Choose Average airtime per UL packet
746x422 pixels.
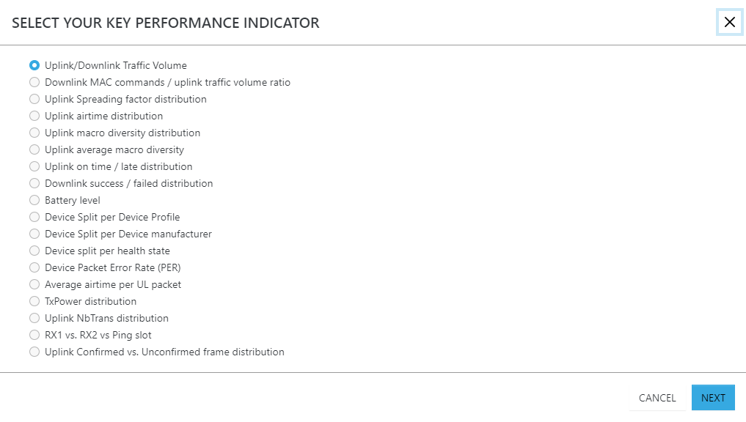(34, 284)
